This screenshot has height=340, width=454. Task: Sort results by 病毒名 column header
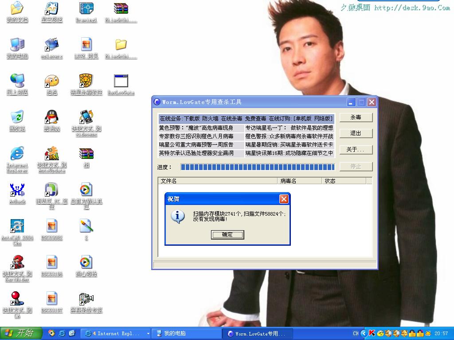pyautogui.click(x=300, y=181)
